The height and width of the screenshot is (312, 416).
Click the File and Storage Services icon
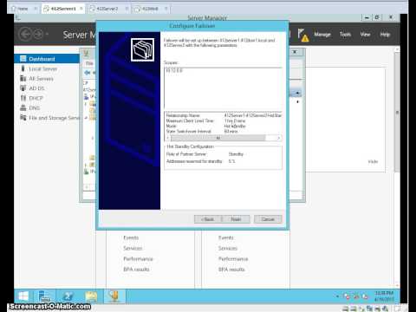23,118
